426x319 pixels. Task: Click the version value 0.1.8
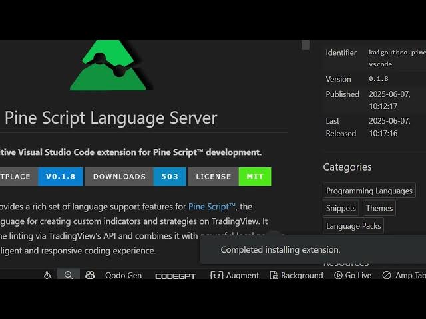tap(379, 79)
